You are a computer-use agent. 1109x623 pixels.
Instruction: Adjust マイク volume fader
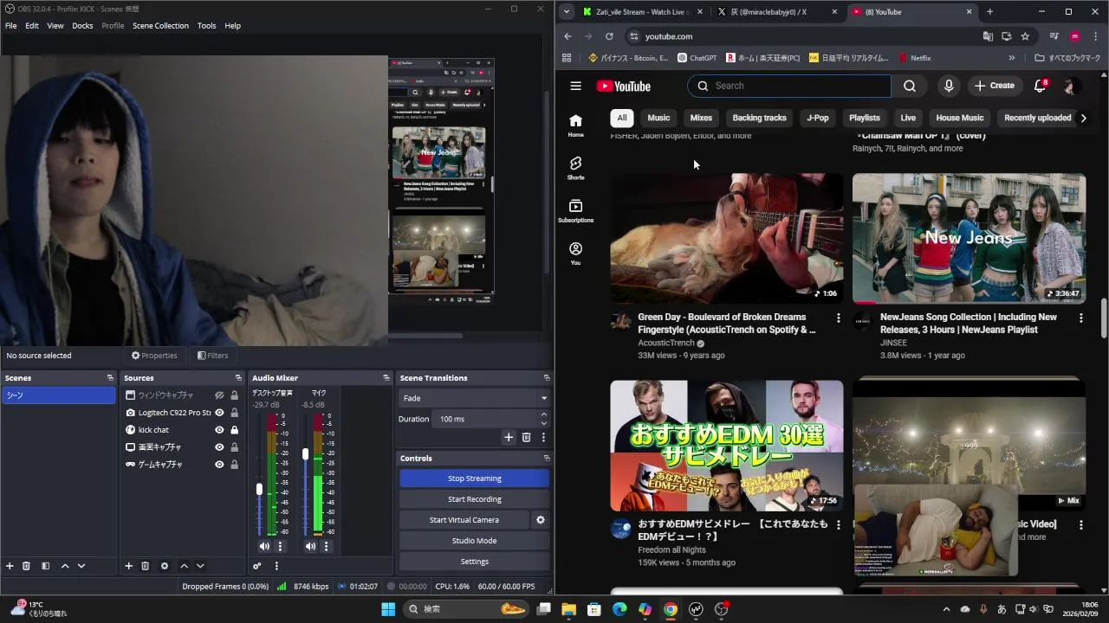click(305, 453)
